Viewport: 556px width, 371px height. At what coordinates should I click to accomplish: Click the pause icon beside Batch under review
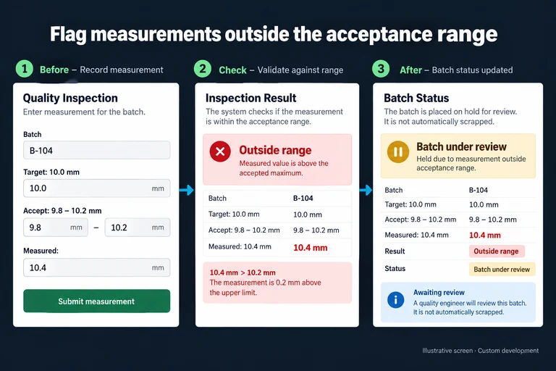[x=398, y=152]
